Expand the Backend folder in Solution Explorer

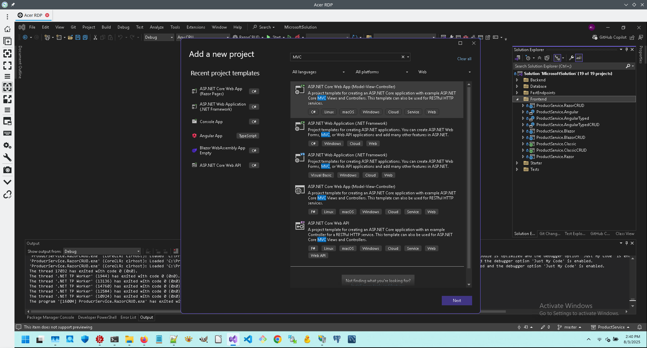click(x=517, y=80)
